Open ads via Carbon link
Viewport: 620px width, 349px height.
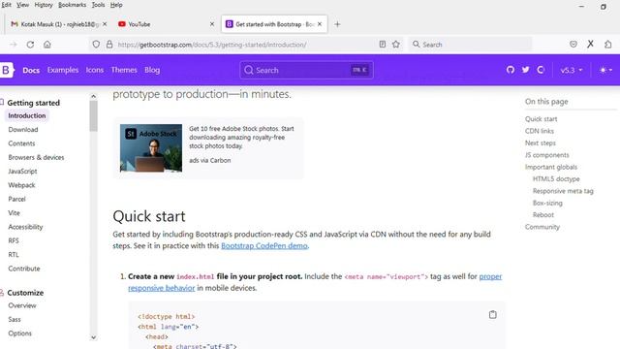[x=209, y=160]
